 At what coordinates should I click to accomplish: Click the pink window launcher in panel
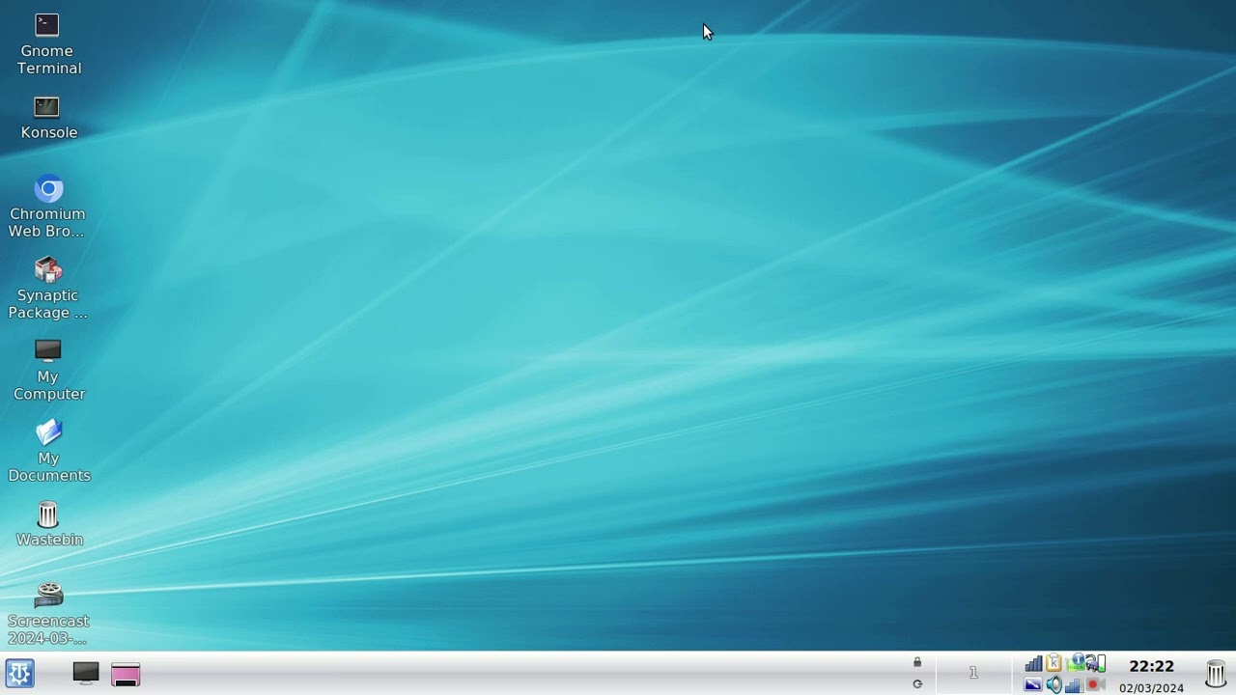[x=126, y=674]
